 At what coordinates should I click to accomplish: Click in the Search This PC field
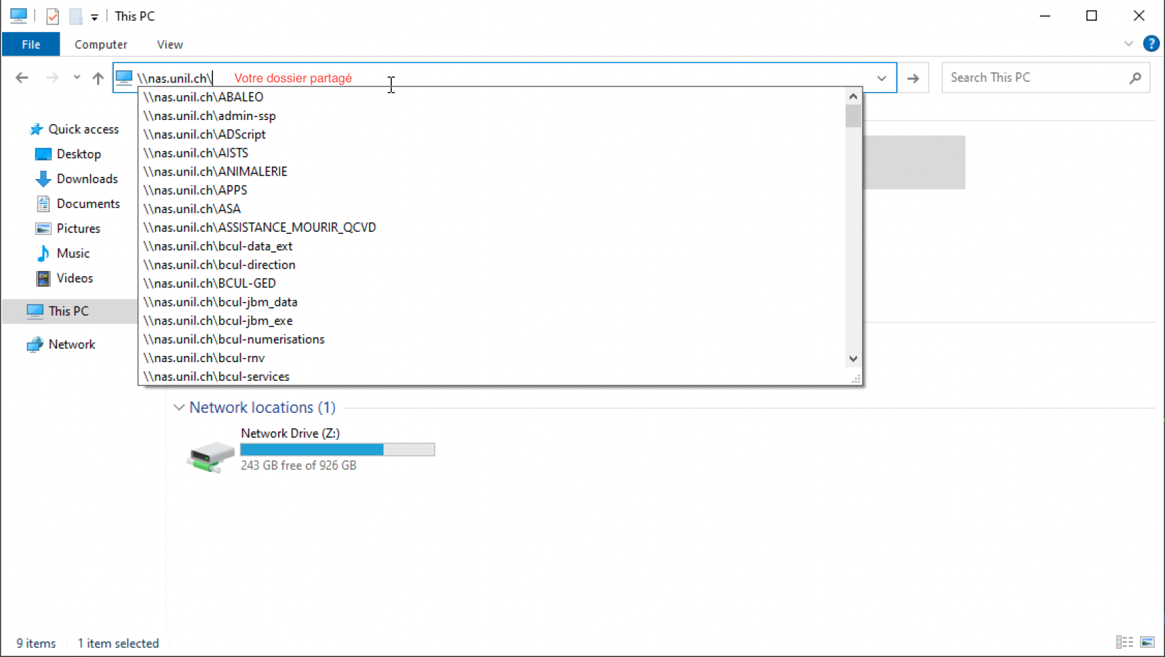point(1033,78)
